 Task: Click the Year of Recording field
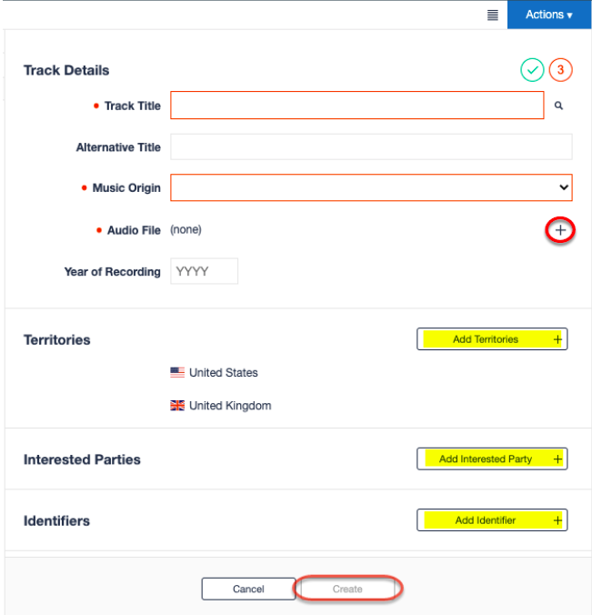205,271
